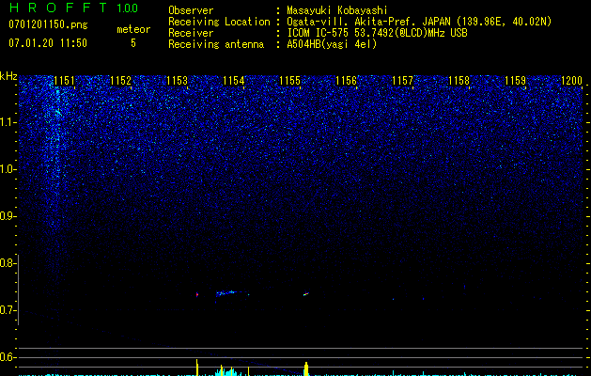Select receiver text ICOM IC-575 53.7492 MHz USB
This screenshot has height=376, width=591.
(x=377, y=33)
